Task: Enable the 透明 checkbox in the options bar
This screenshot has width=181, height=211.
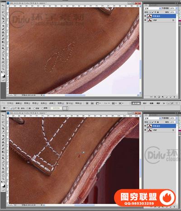Action: [x=43, y=108]
